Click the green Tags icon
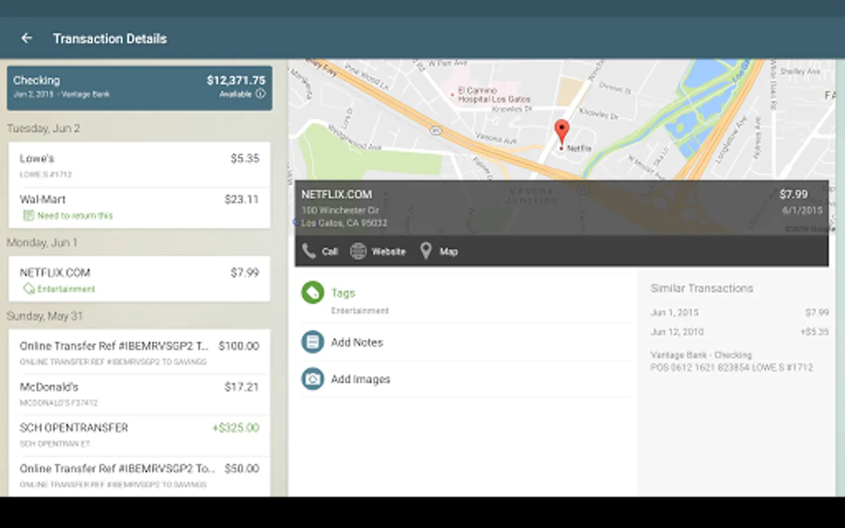The width and height of the screenshot is (845, 528). [x=313, y=293]
